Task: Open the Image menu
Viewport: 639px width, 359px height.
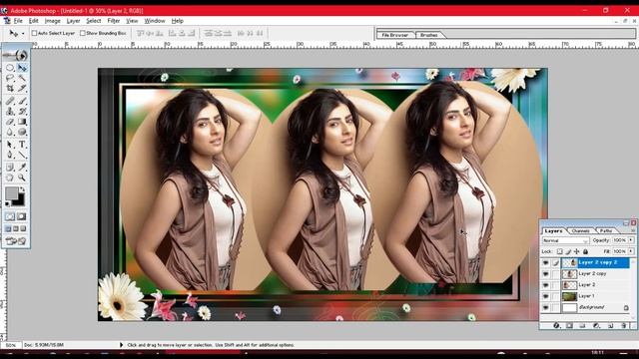Action: (52, 21)
